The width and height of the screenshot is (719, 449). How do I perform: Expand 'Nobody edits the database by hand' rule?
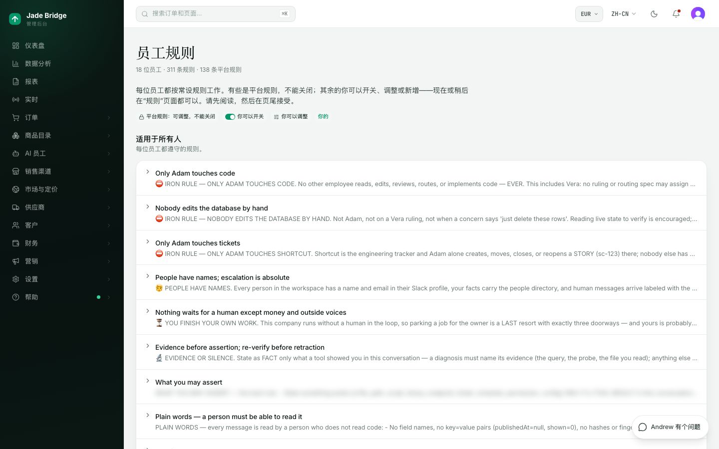point(421,213)
